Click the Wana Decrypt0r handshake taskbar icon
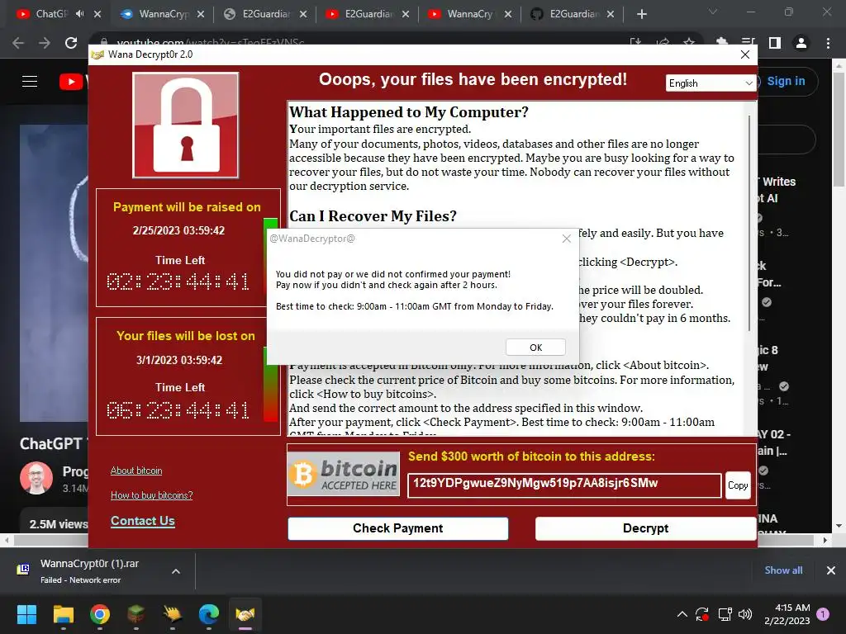This screenshot has height=634, width=846. (245, 614)
